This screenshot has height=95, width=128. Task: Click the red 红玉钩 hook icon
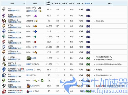click(4, 42)
